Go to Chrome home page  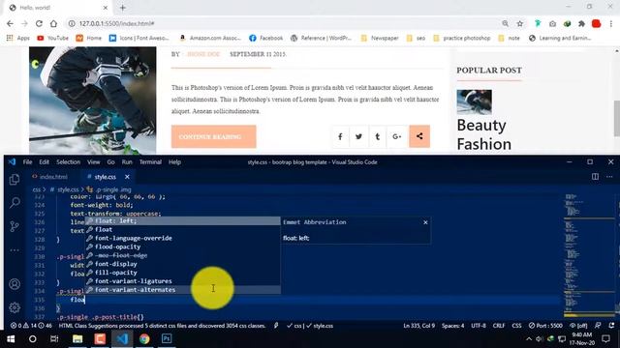(x=53, y=23)
